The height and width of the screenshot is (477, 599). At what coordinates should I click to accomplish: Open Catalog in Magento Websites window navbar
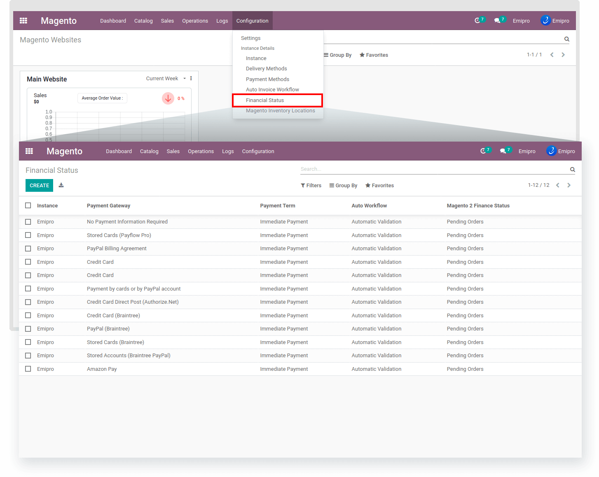(143, 21)
